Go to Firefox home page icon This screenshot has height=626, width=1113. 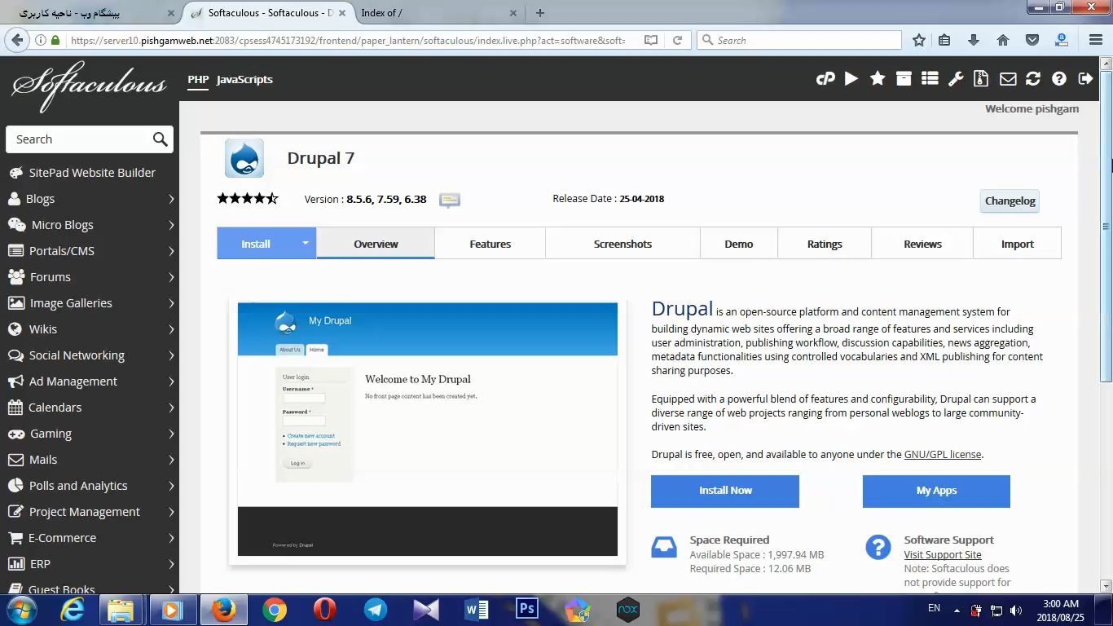(x=1003, y=40)
